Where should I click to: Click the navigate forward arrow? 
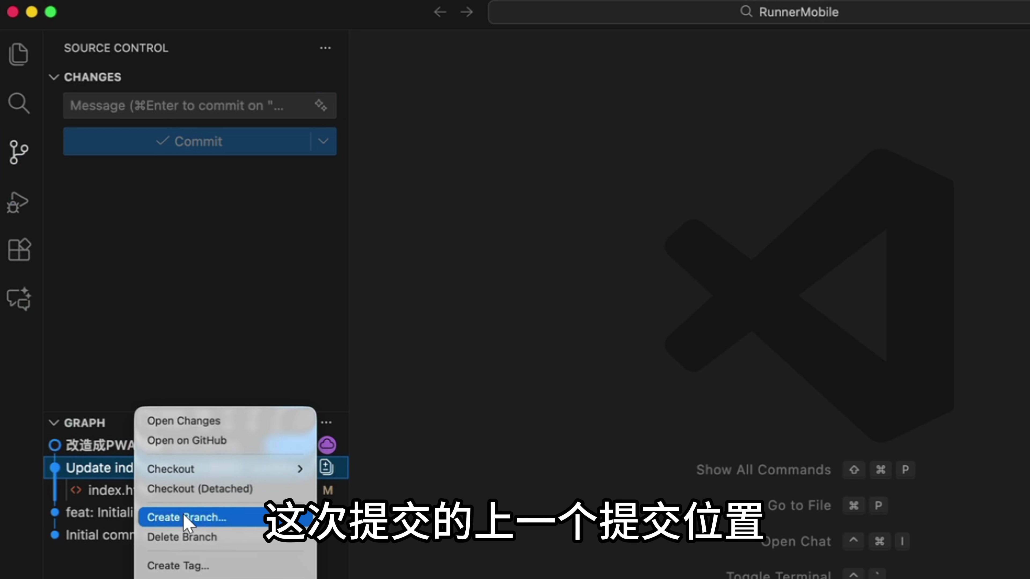[467, 12]
